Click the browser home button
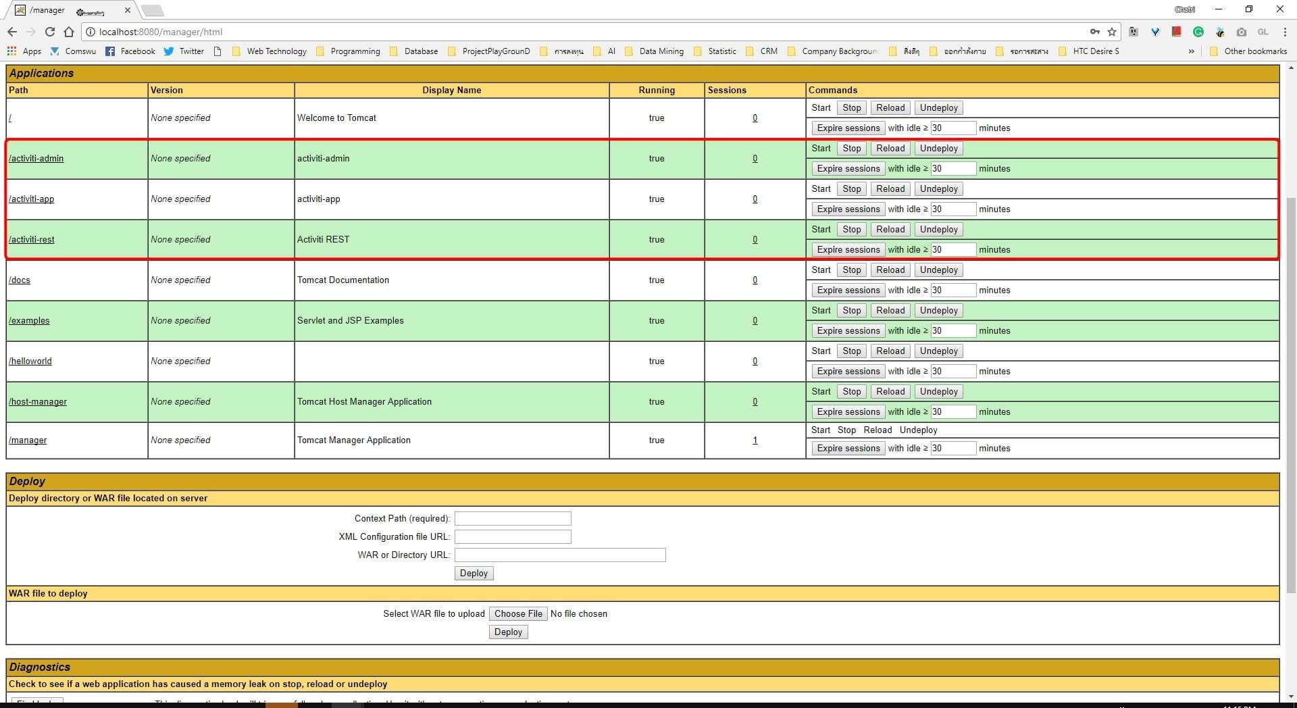 click(x=69, y=32)
